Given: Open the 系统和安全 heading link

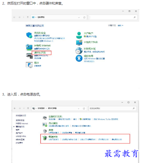Looking at the screenshot, I should (40, 33).
